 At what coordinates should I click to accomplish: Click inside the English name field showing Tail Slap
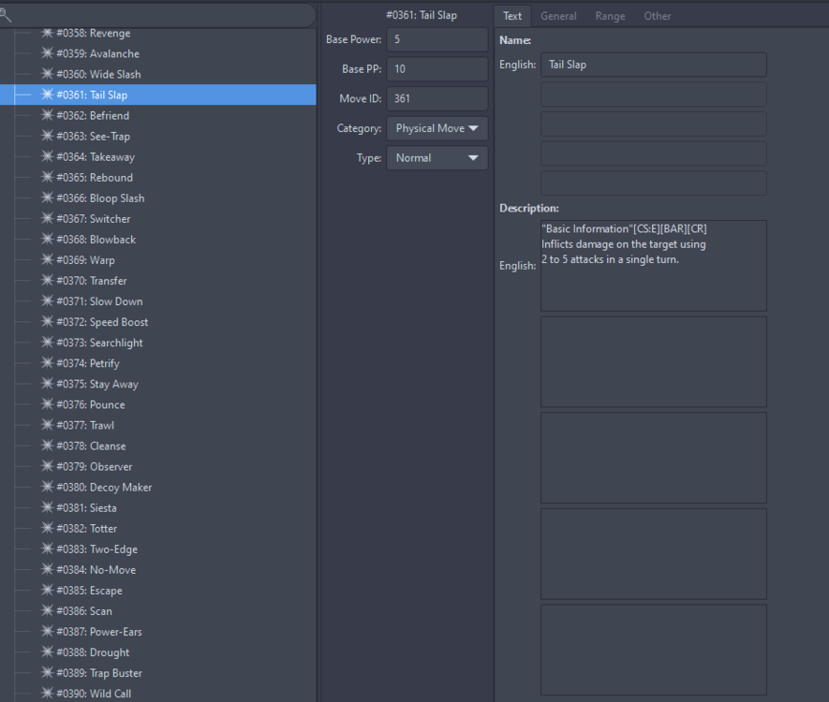coord(653,65)
